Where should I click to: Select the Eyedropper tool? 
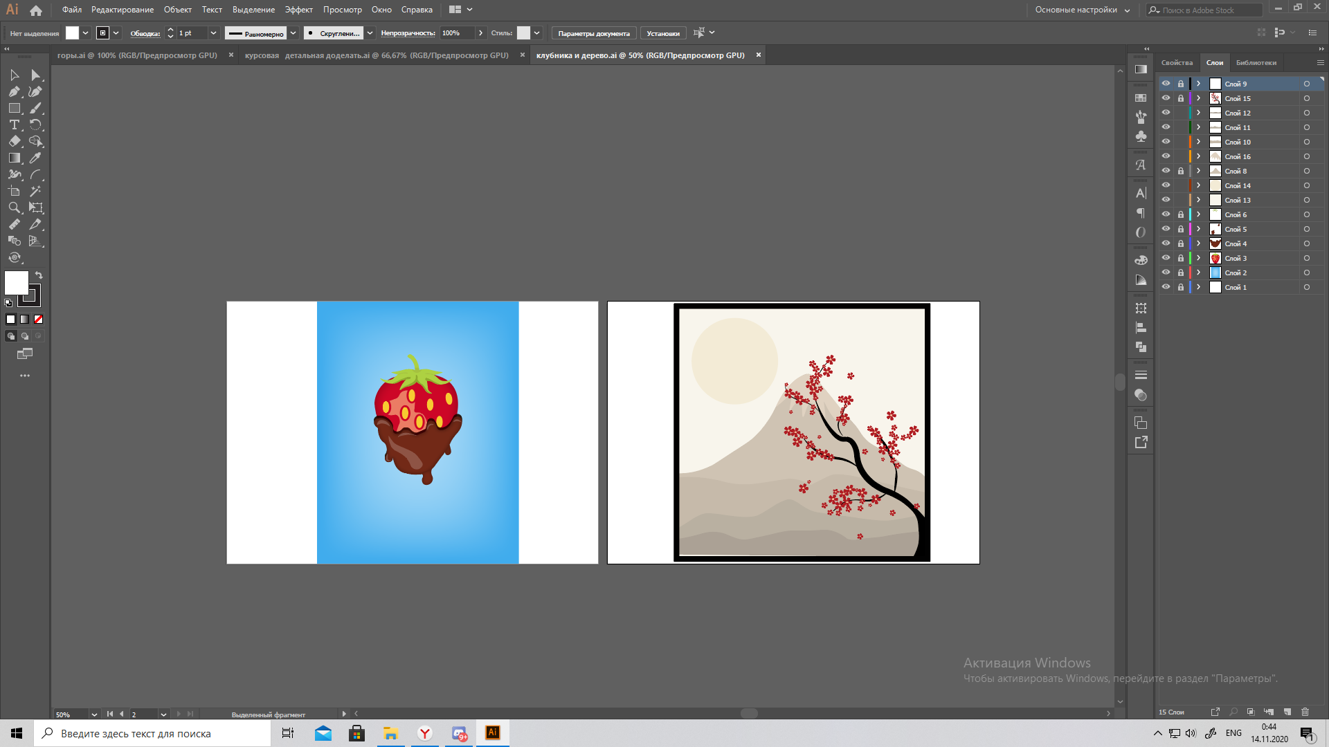pos(35,158)
